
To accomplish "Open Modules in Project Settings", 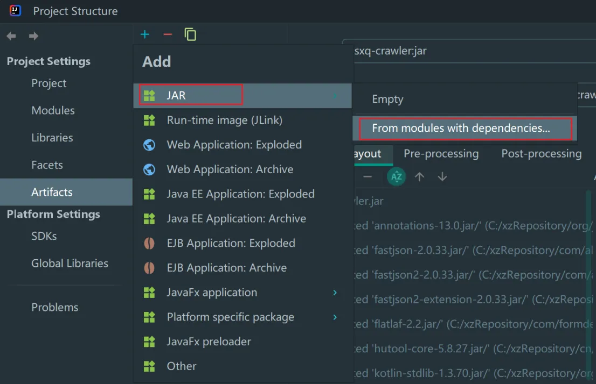I will point(66,111).
